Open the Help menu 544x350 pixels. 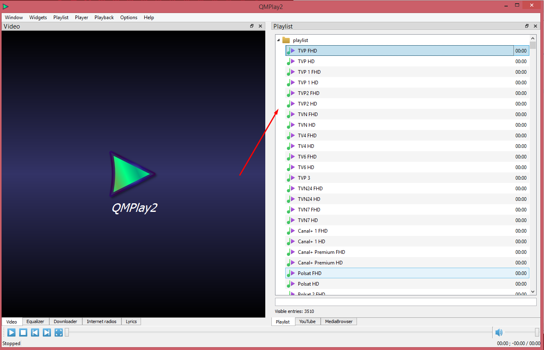point(149,18)
